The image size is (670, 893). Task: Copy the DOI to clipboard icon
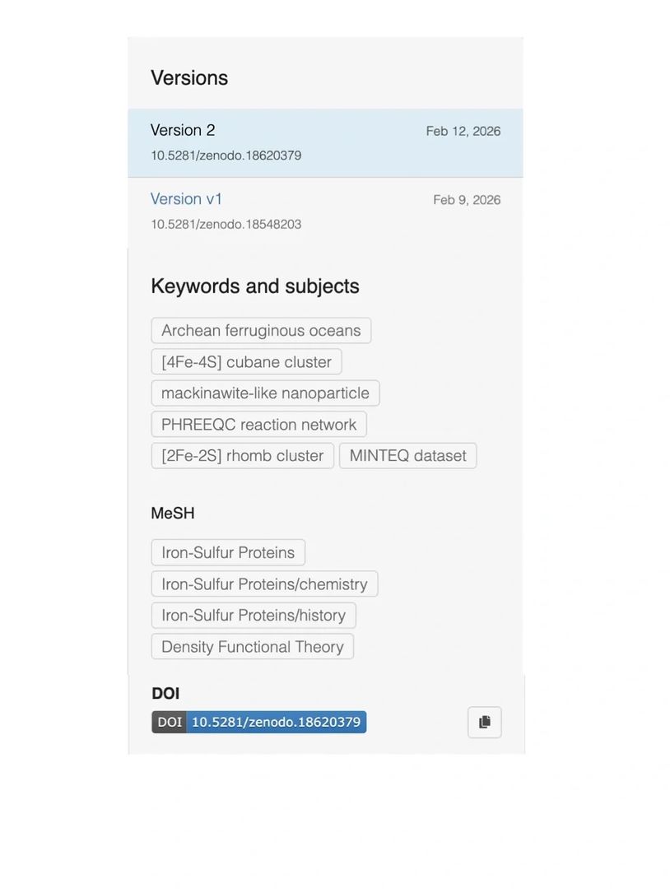tap(484, 722)
